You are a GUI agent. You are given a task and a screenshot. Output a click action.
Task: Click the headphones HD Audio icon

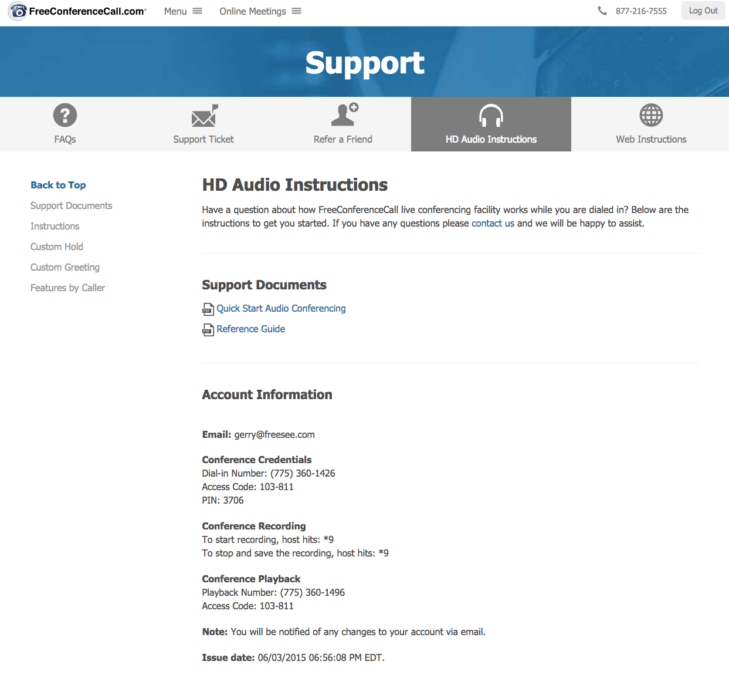click(491, 116)
